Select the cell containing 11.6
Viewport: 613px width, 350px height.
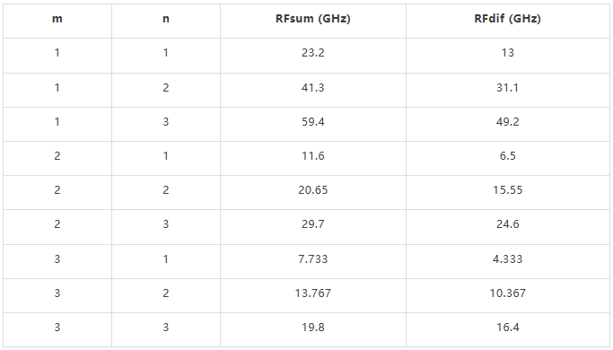pos(312,155)
